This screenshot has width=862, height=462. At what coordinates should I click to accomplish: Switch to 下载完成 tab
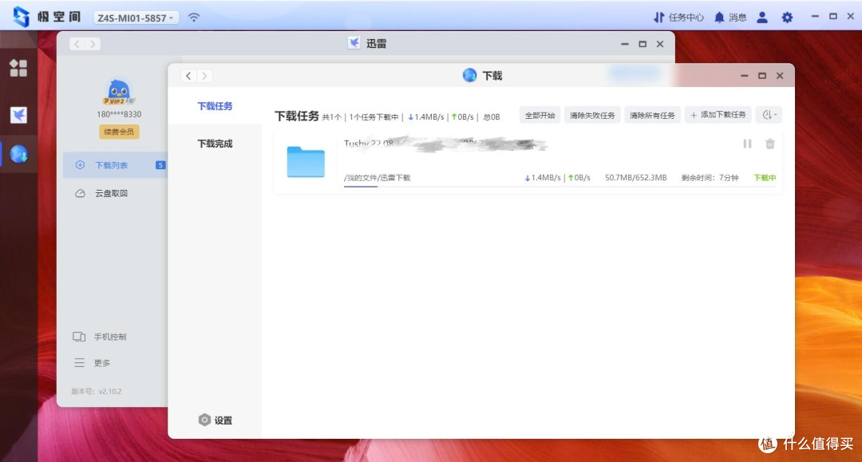pos(215,144)
